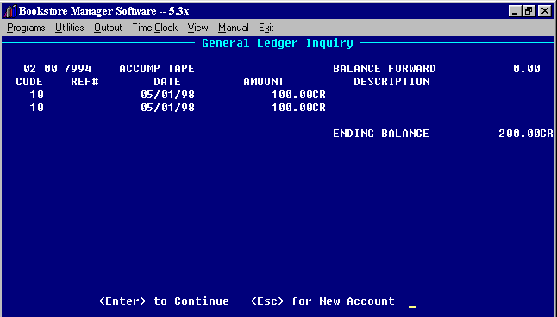Click the 200.00CR ending balance value

pos(526,134)
